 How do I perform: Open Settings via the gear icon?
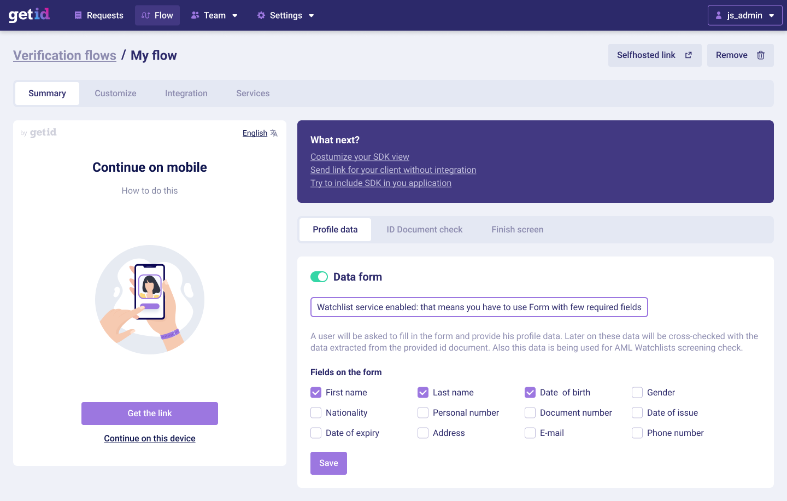pos(261,15)
